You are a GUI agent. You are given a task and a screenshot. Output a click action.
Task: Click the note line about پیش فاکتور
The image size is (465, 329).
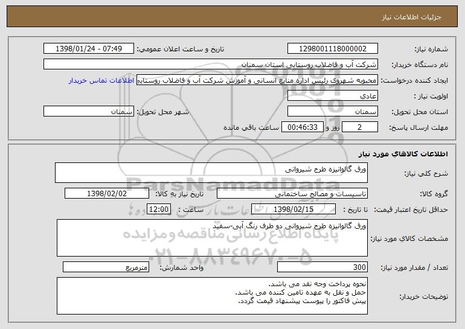(x=303, y=301)
